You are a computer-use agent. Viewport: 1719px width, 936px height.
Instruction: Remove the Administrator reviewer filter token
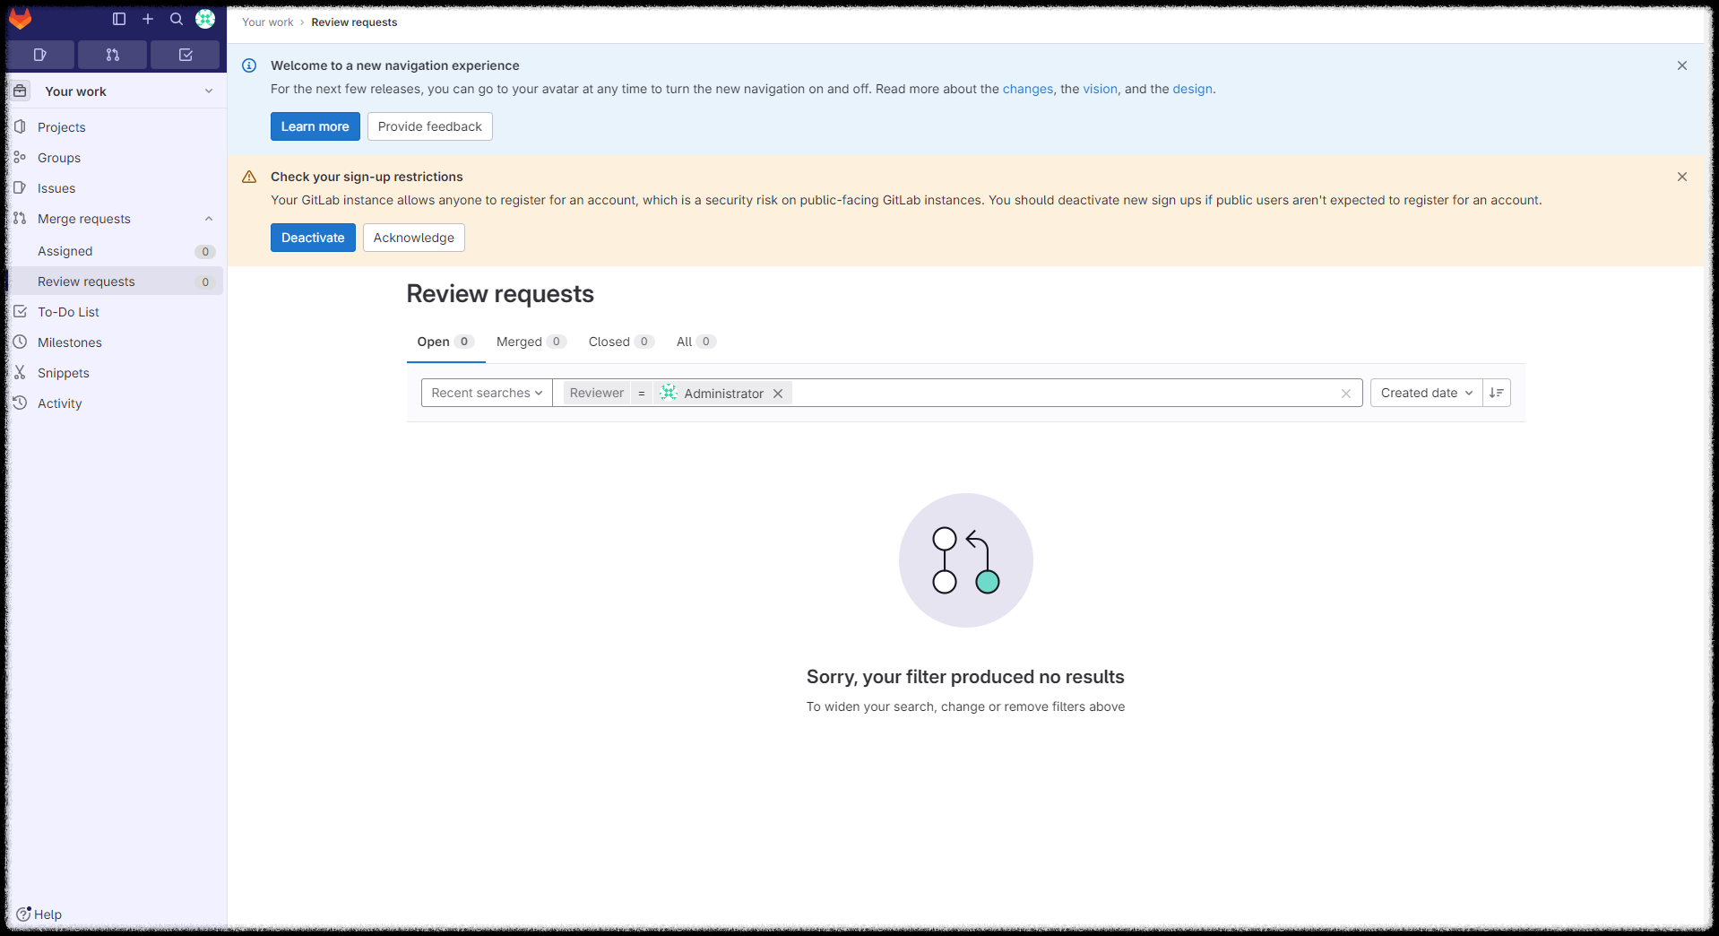tap(778, 394)
